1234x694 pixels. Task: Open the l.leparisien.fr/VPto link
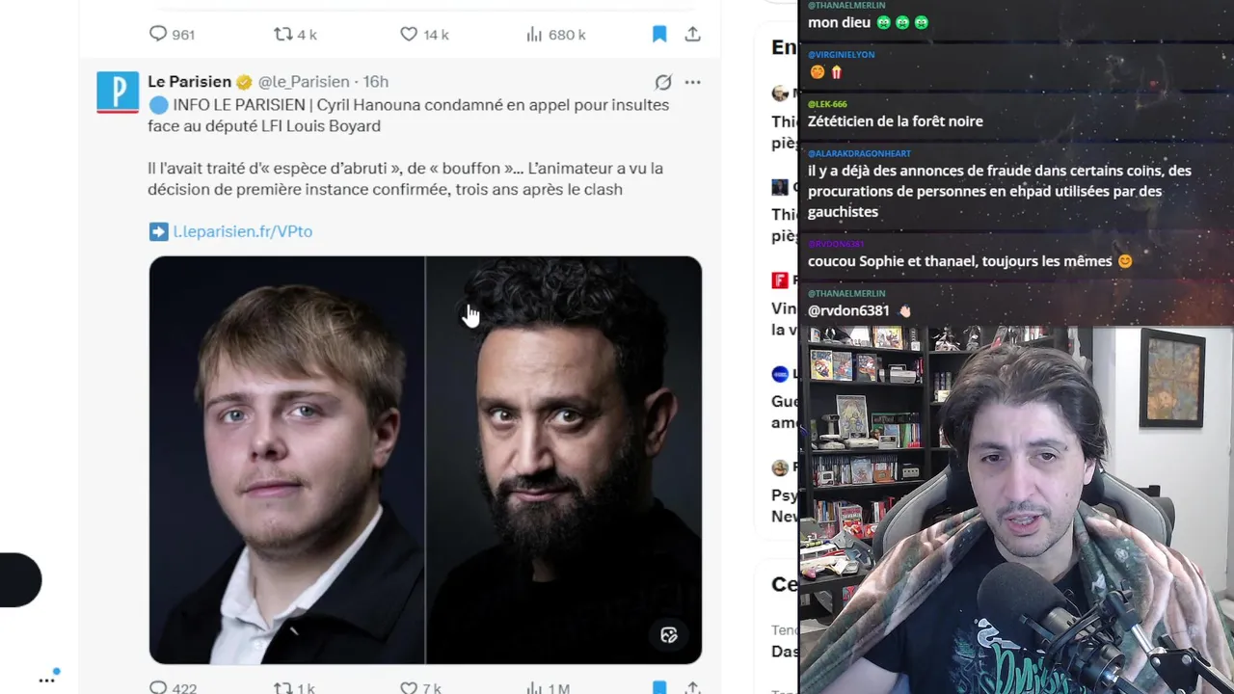[242, 231]
